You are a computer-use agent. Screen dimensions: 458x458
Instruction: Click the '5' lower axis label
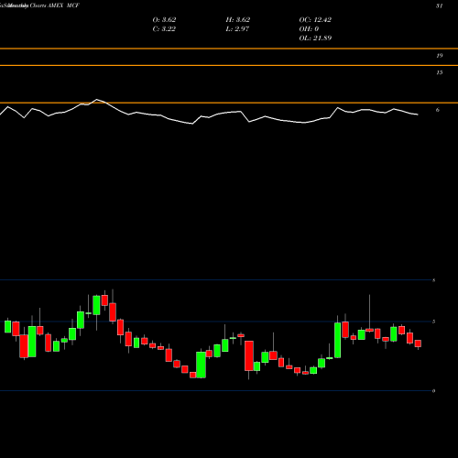pyautogui.click(x=434, y=322)
